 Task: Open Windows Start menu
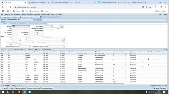click(x=3, y=92)
